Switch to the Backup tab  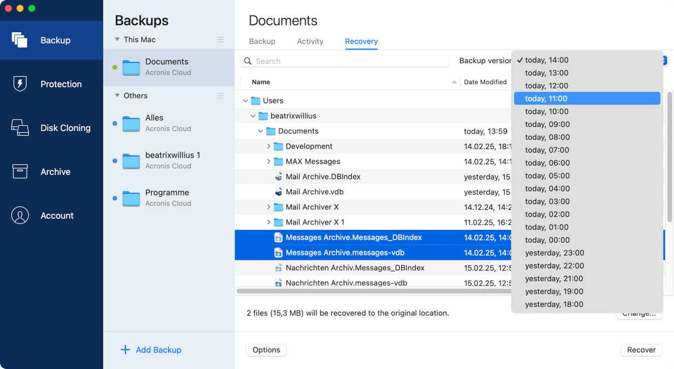click(x=262, y=41)
